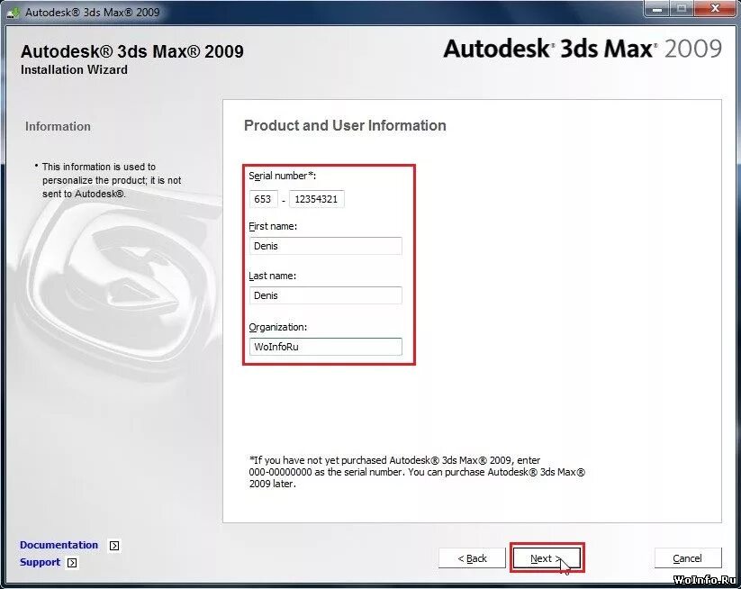Close the Autodesk 3ds Max installer window
741x589 pixels.
click(715, 8)
